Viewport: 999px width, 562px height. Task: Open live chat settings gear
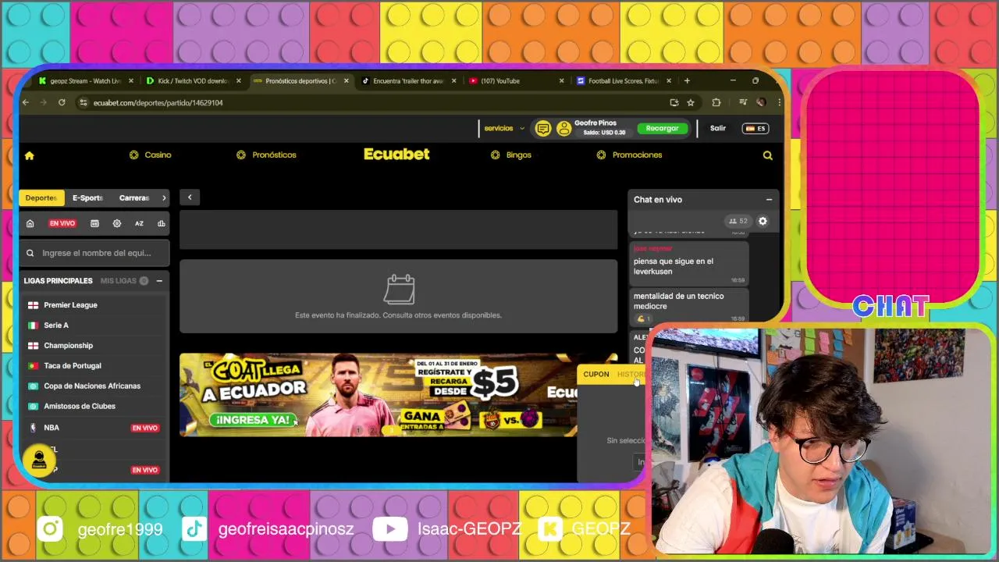click(x=763, y=221)
